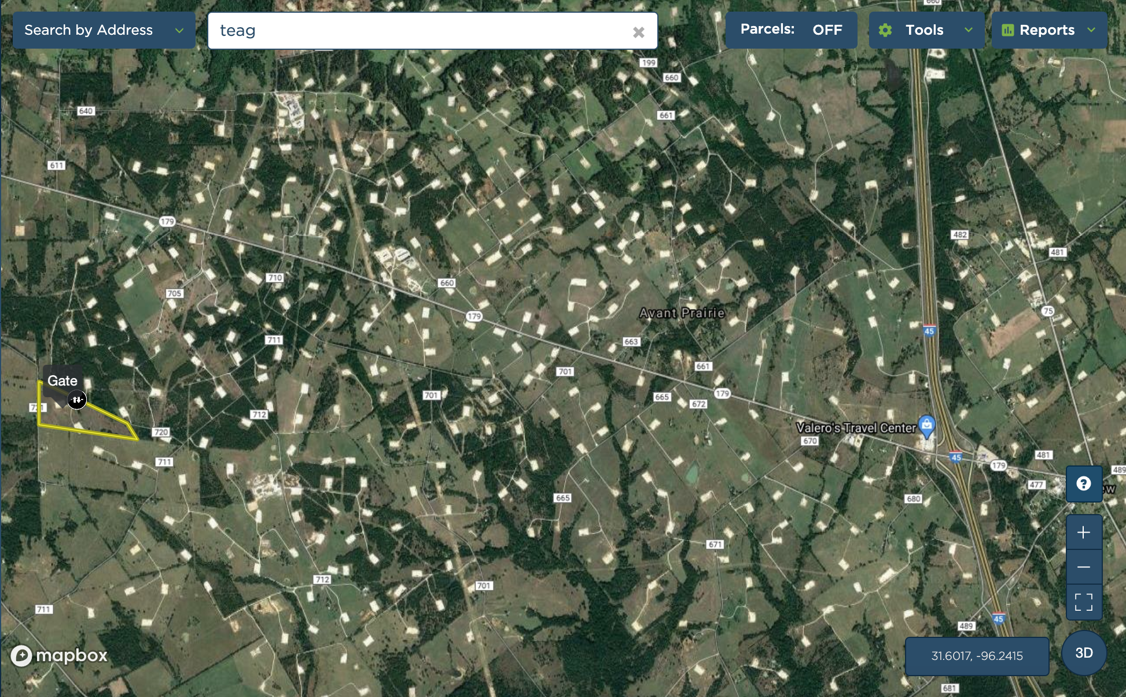The image size is (1126, 697).
Task: Click the Gate label tooltip
Action: pyautogui.click(x=62, y=380)
